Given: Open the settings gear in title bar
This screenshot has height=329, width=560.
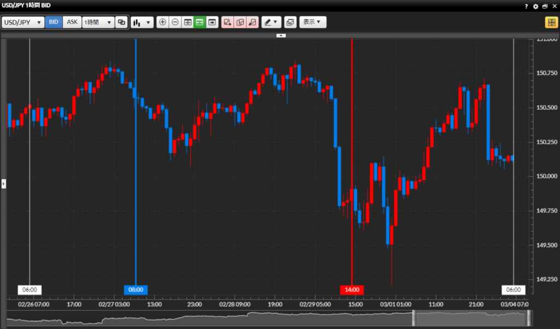Looking at the screenshot, I should click(535, 6).
